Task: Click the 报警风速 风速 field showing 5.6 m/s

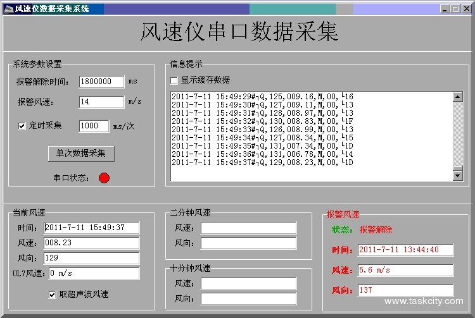Action: point(405,270)
